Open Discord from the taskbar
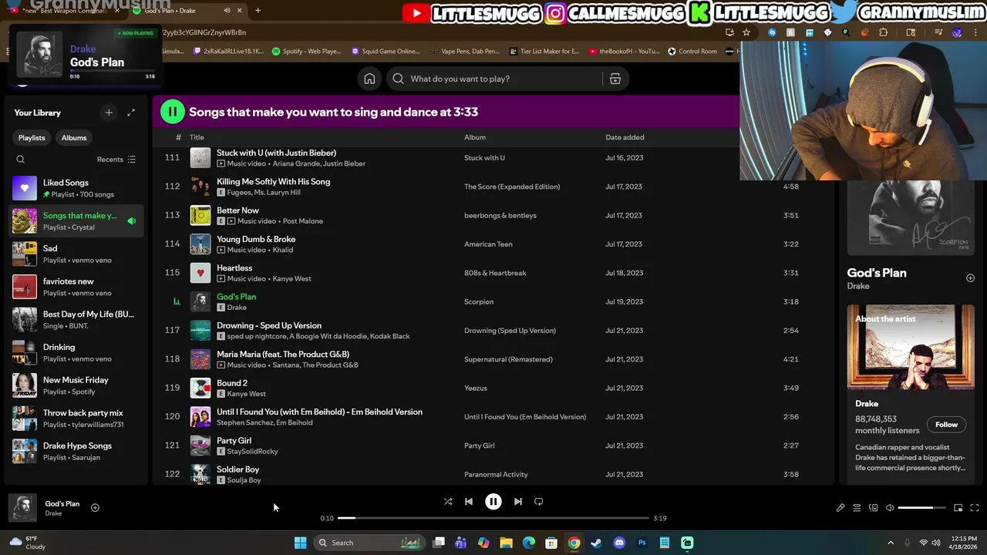Image resolution: width=987 pixels, height=555 pixels. (x=619, y=543)
